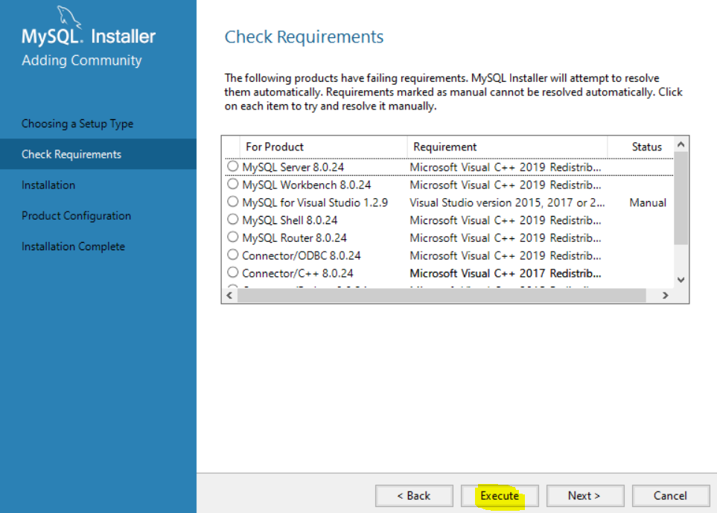Click MySQL Server 8.0.24 product name
Image resolution: width=717 pixels, height=513 pixels.
pyautogui.click(x=293, y=168)
